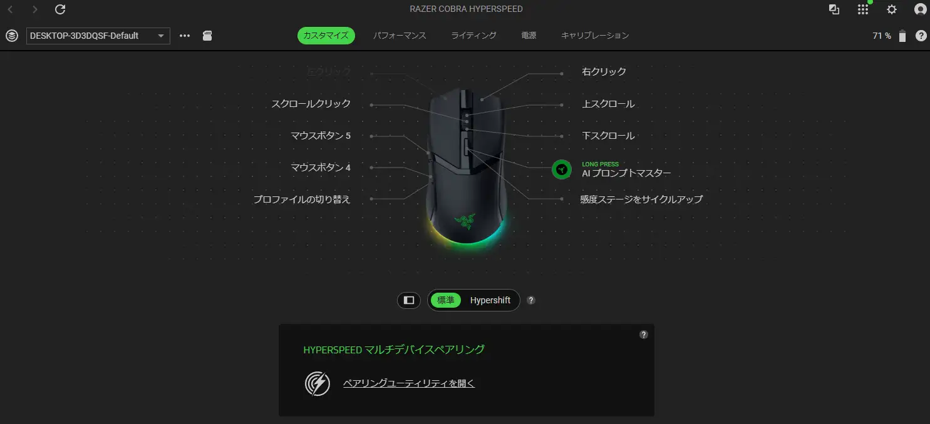Click the window switcher icon top right
Screen dimensions: 930x424
(834, 9)
